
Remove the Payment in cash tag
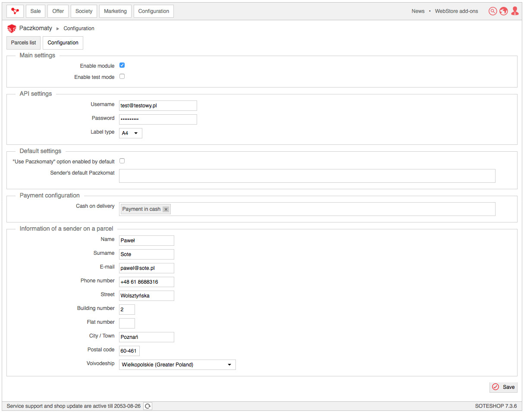pyautogui.click(x=166, y=209)
